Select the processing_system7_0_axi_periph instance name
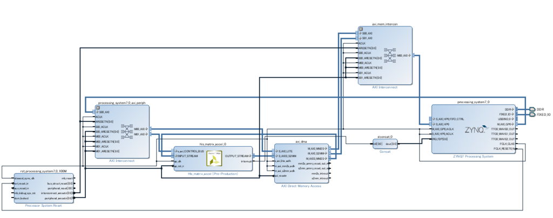 [x=122, y=103]
